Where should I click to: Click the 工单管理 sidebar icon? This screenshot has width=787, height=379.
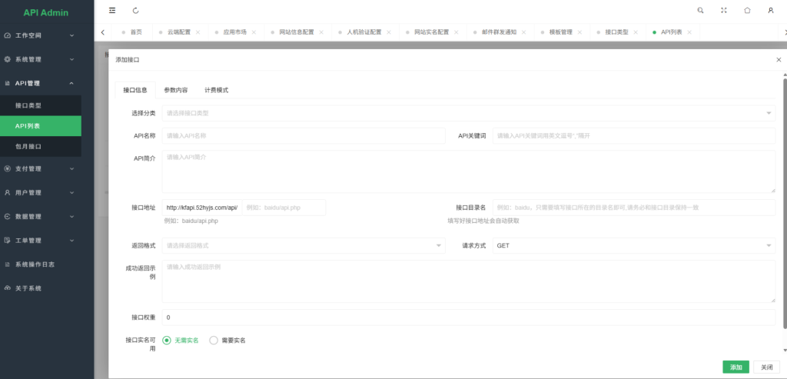pos(8,241)
